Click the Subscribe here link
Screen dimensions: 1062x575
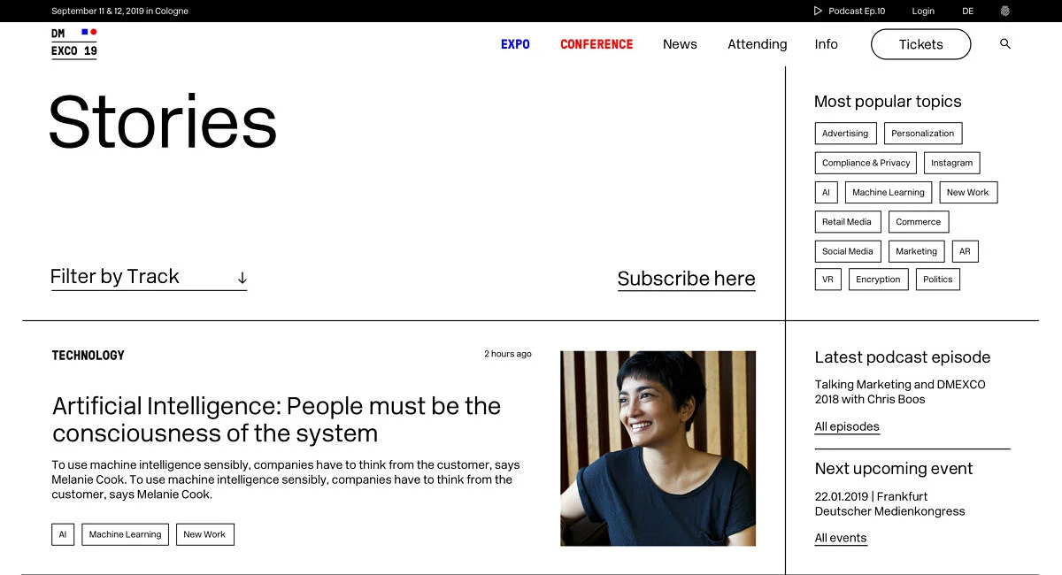click(x=686, y=279)
